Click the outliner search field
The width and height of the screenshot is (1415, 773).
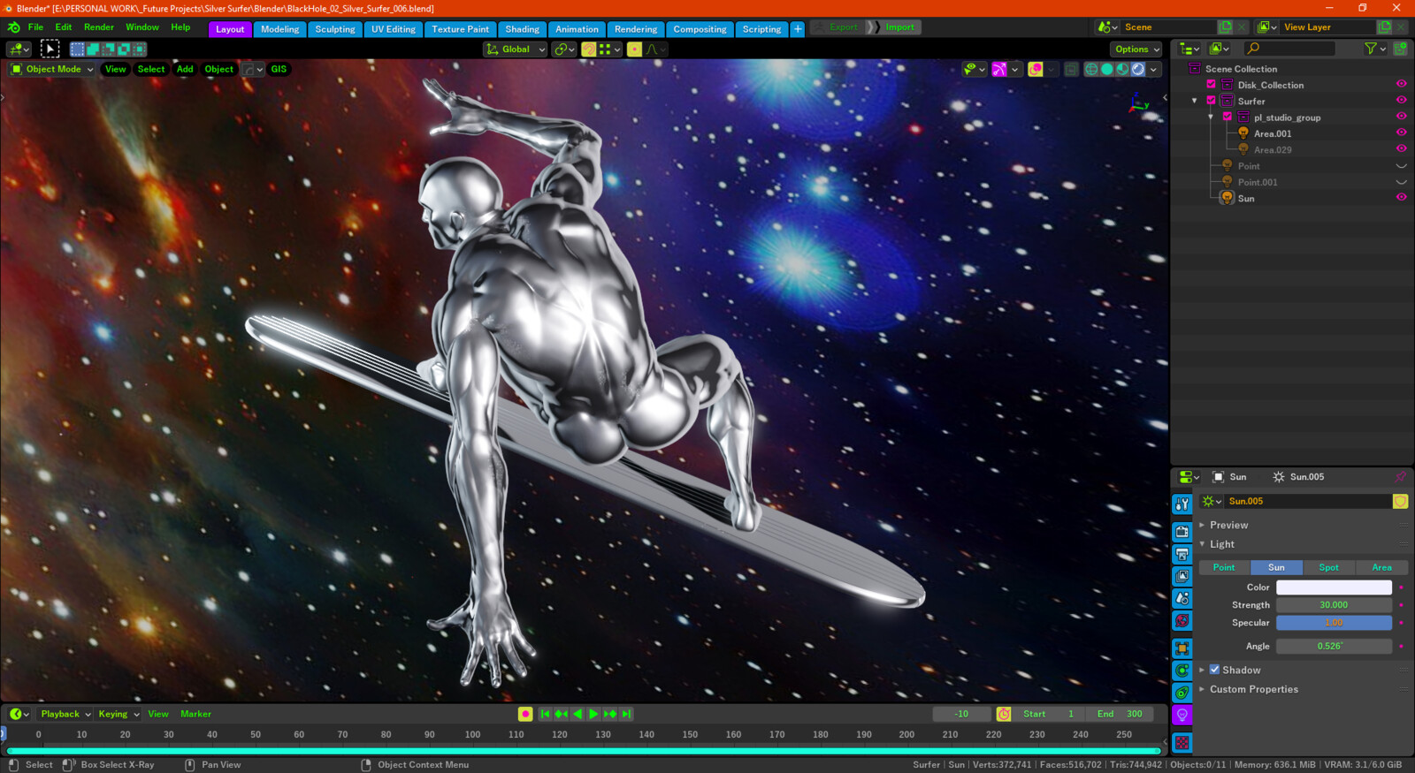1288,49
